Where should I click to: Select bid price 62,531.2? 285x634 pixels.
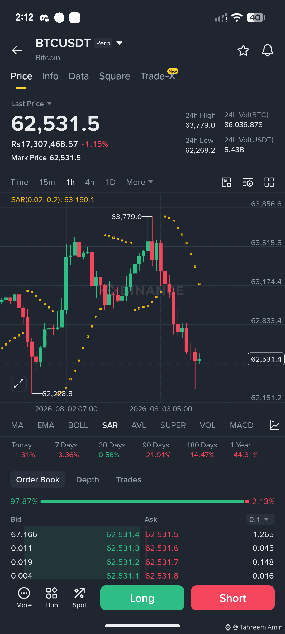point(123,562)
